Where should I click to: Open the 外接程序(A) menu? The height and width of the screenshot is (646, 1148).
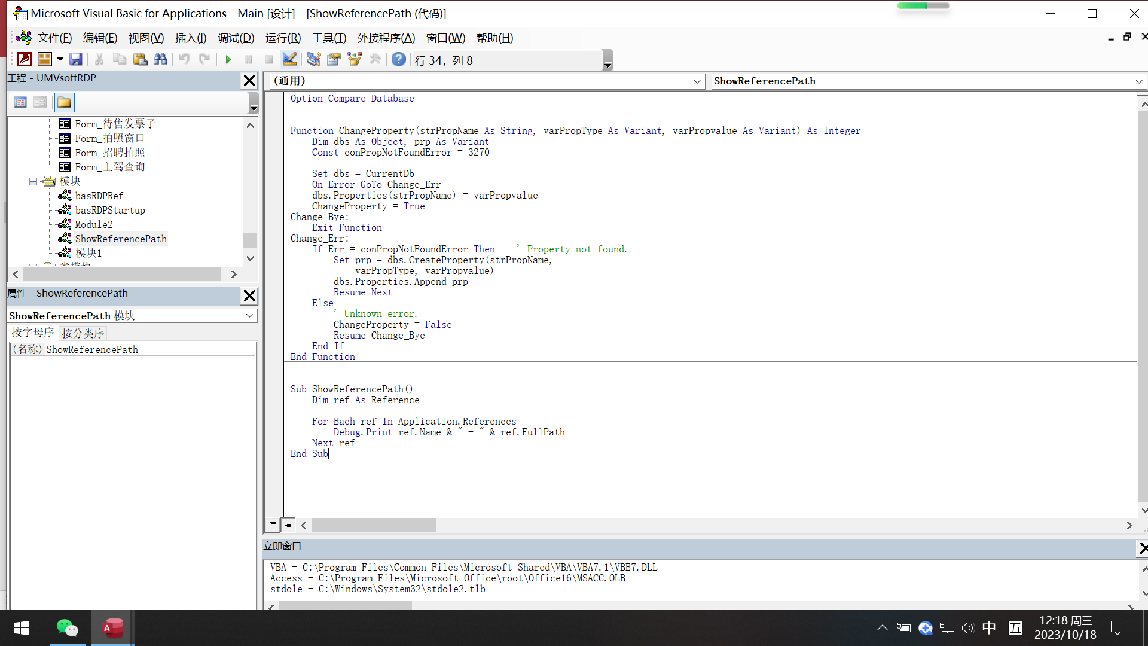[386, 38]
